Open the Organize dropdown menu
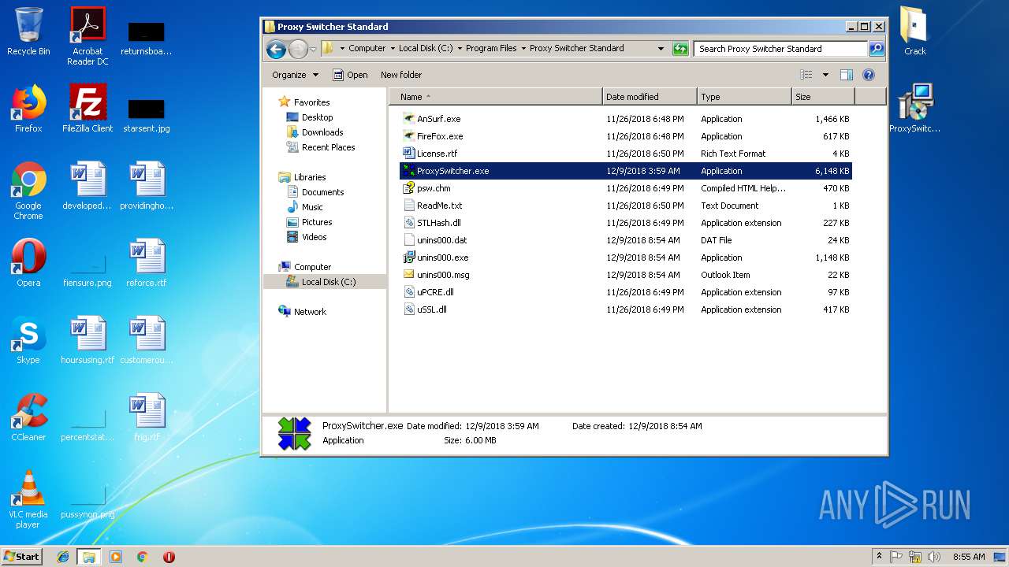Image resolution: width=1009 pixels, height=567 pixels. 295,75
